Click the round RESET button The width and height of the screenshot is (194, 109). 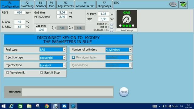tap(124, 92)
